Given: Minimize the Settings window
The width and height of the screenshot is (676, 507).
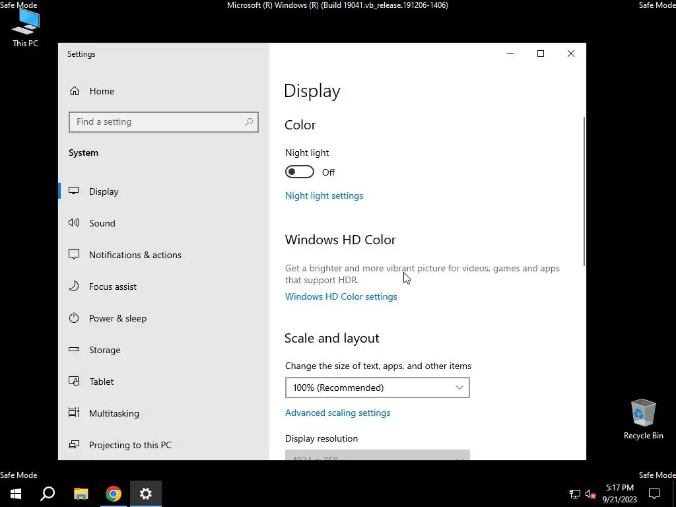Looking at the screenshot, I should tap(510, 53).
